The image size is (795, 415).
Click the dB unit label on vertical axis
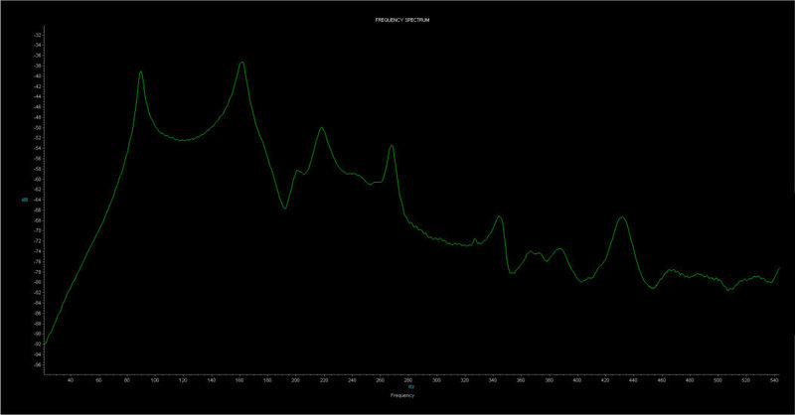pyautogui.click(x=24, y=200)
